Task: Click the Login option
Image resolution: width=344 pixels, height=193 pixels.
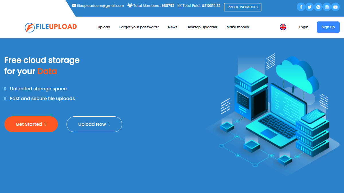Action: click(304, 27)
